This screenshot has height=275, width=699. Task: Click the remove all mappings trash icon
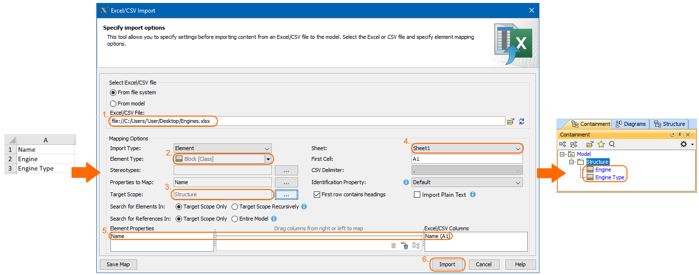point(405,246)
